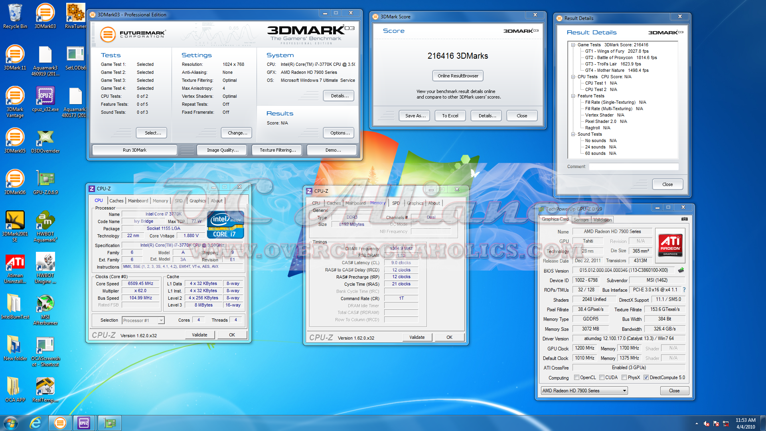Collapse the Game Tests tree node
766x431 pixels.
573,45
